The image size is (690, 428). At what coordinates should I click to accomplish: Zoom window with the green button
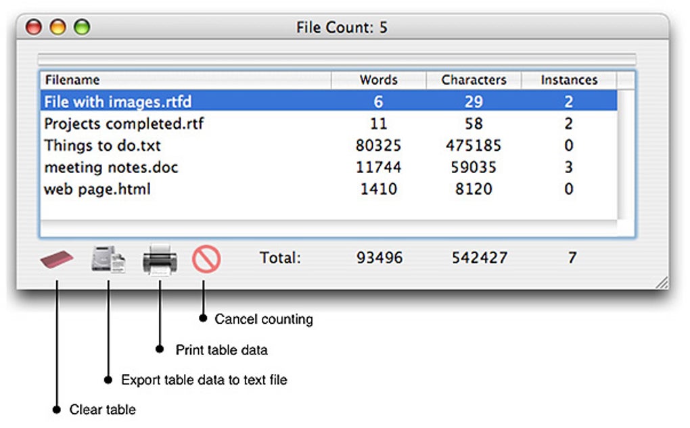(81, 28)
